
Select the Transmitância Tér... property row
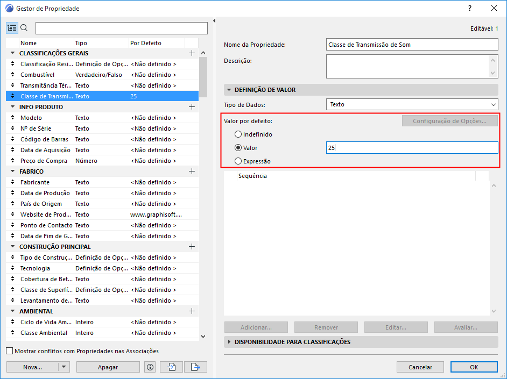(x=102, y=85)
